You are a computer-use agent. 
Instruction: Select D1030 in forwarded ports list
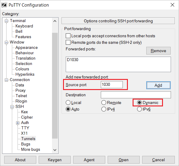[73, 60]
